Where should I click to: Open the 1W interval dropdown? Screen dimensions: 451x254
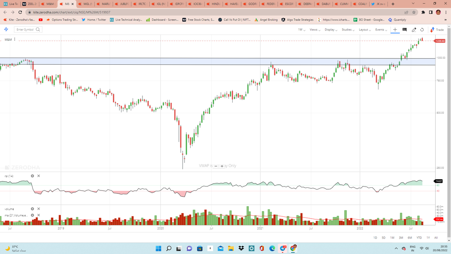[301, 29]
